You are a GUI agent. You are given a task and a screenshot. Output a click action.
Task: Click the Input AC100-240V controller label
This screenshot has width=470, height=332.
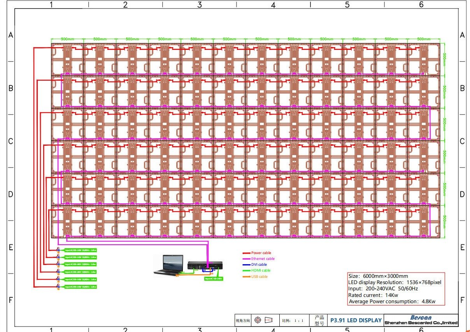coord(214,279)
